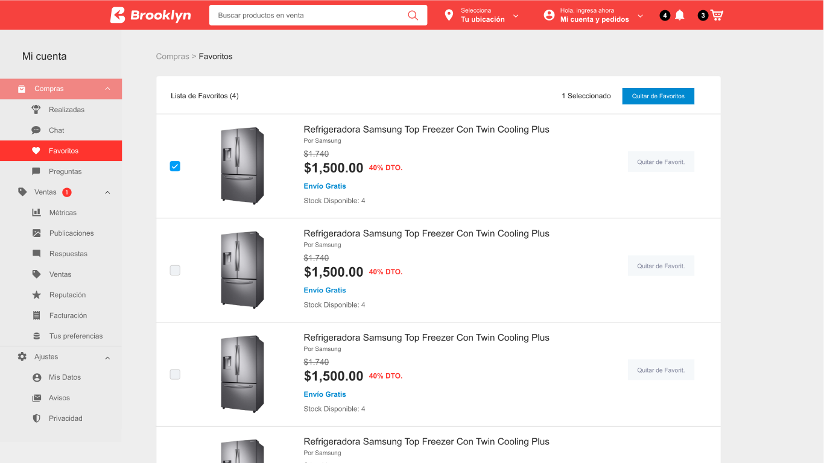
Task: Click the Ventas red notification badge
Action: [67, 192]
